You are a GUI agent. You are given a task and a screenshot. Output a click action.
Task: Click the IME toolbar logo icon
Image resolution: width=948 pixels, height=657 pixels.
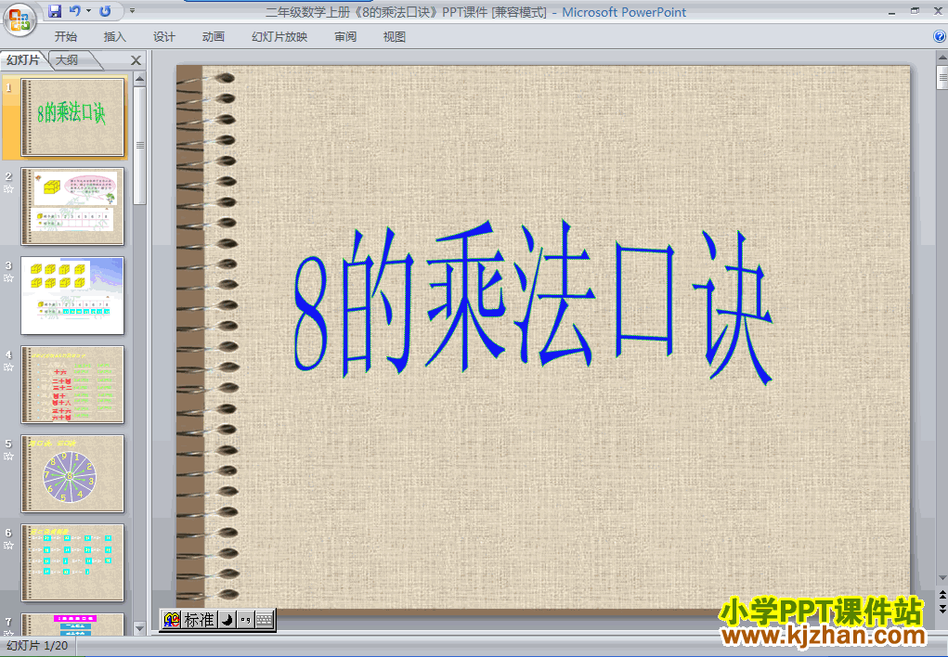(x=172, y=620)
